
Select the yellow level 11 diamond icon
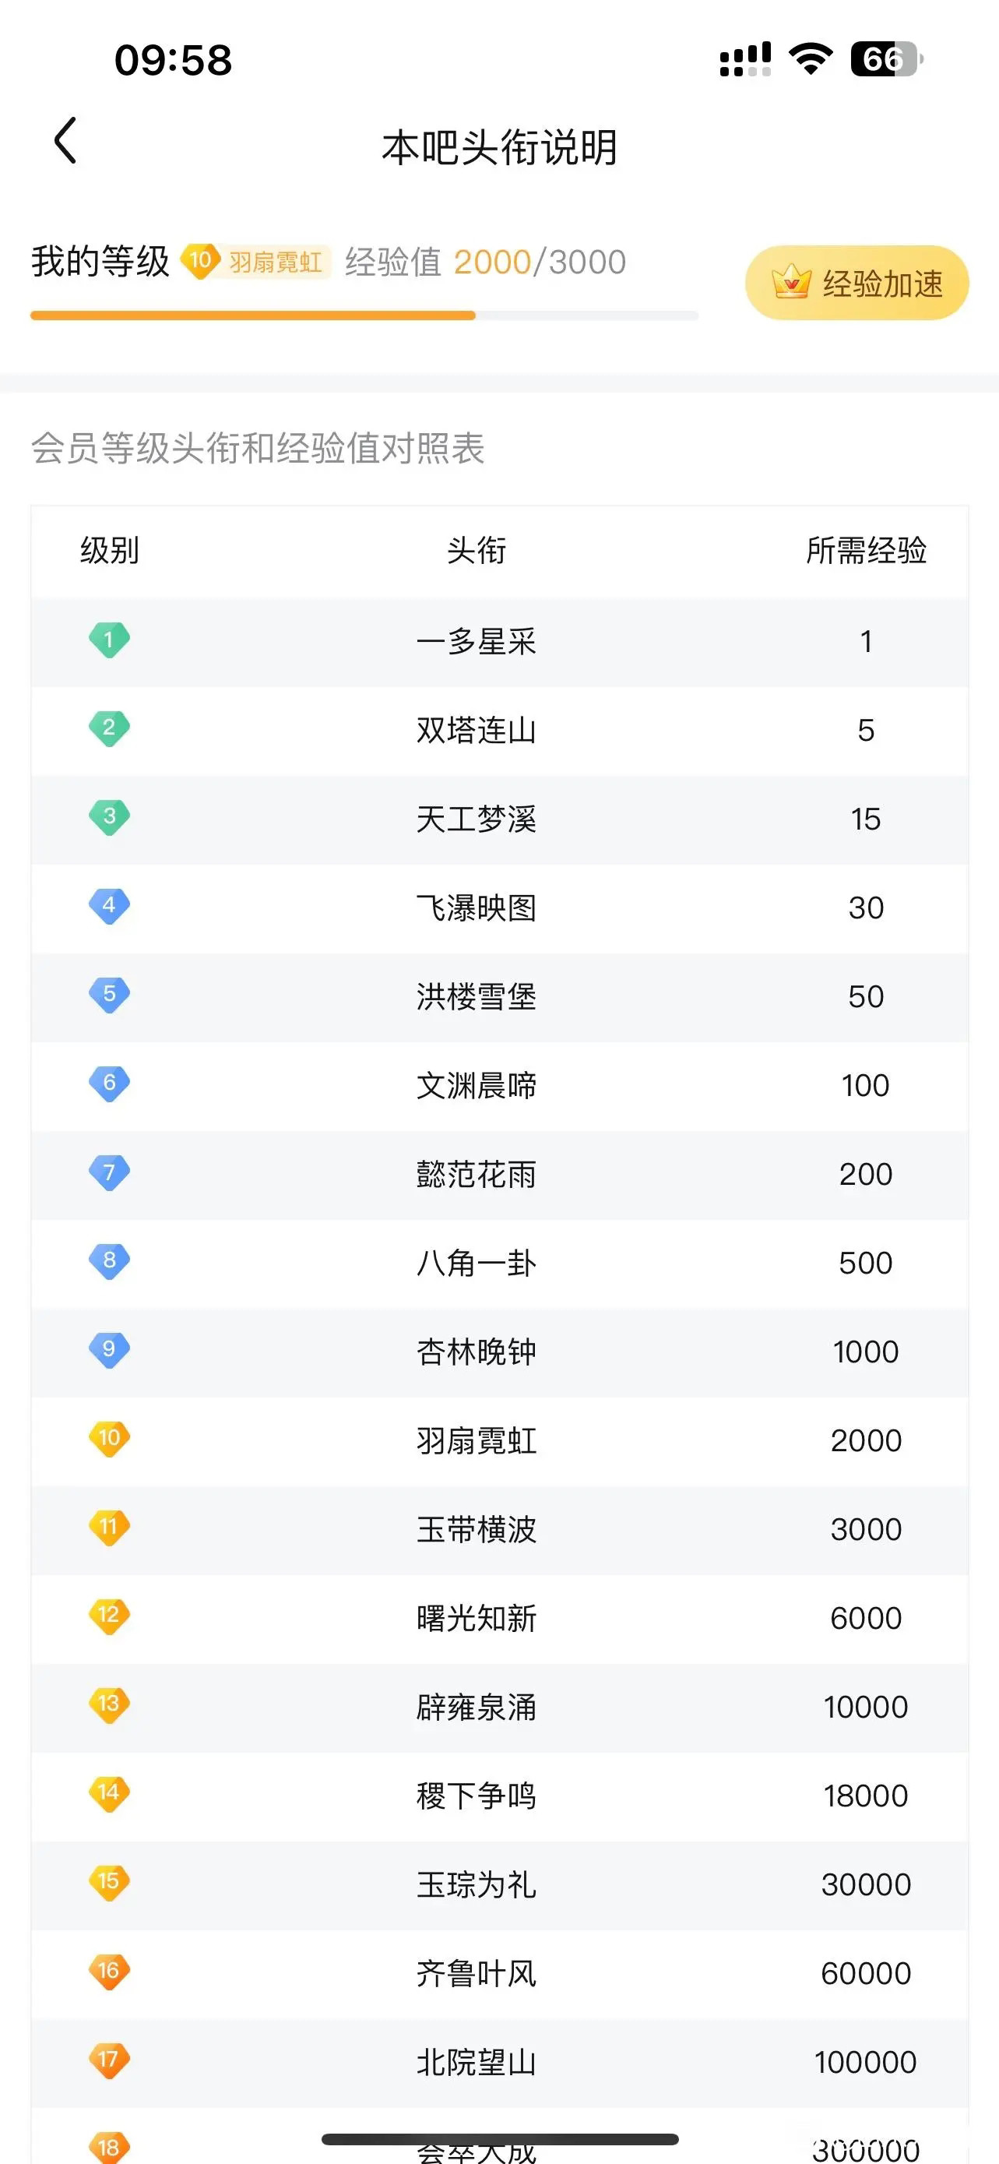point(109,1526)
